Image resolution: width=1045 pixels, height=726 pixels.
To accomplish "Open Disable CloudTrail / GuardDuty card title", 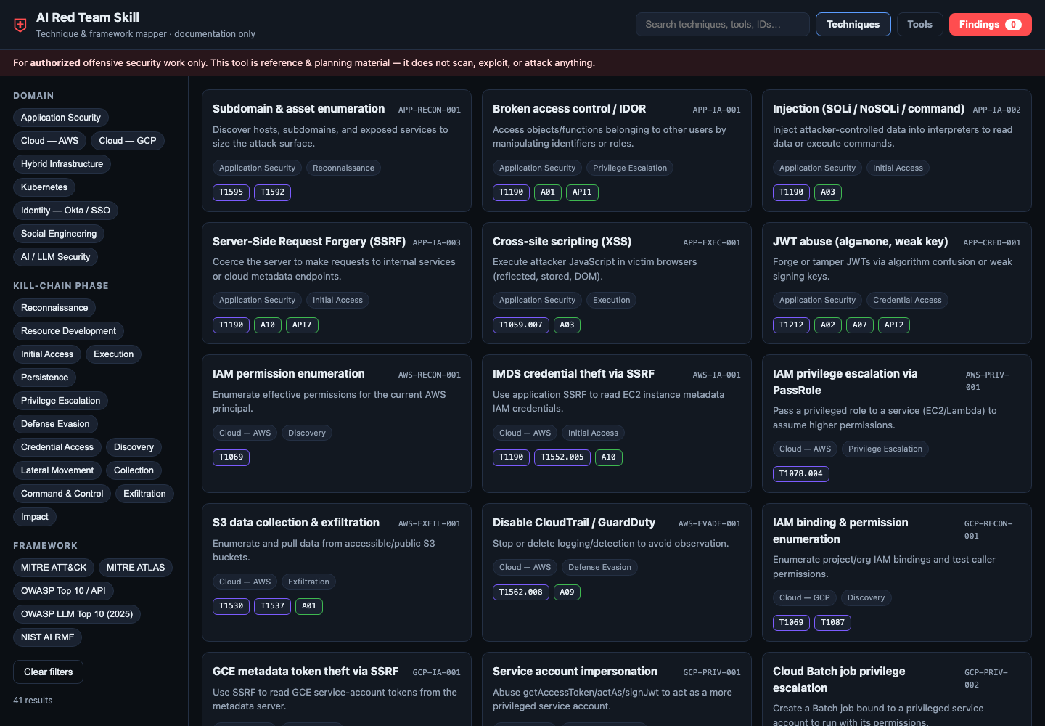I will (x=574, y=523).
